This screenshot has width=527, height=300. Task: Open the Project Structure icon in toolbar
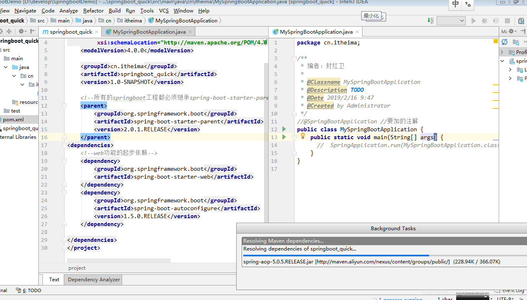[x=521, y=21]
